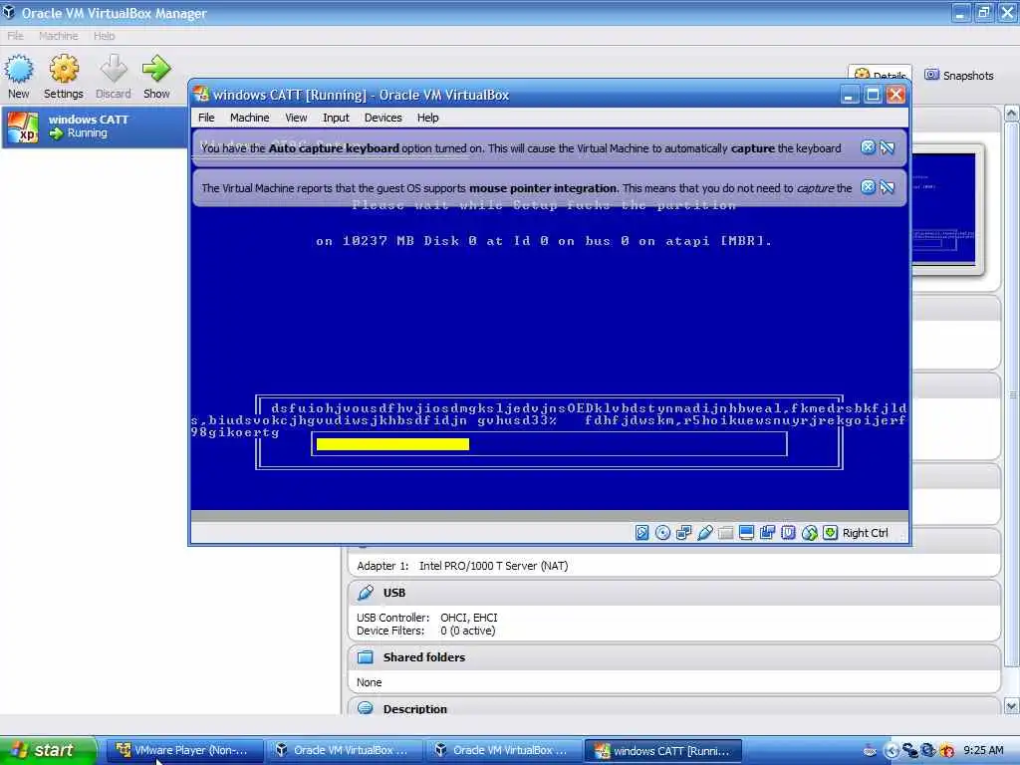Click the '0 (0 active)' device filters value
Image resolution: width=1020 pixels, height=765 pixels.
(468, 631)
